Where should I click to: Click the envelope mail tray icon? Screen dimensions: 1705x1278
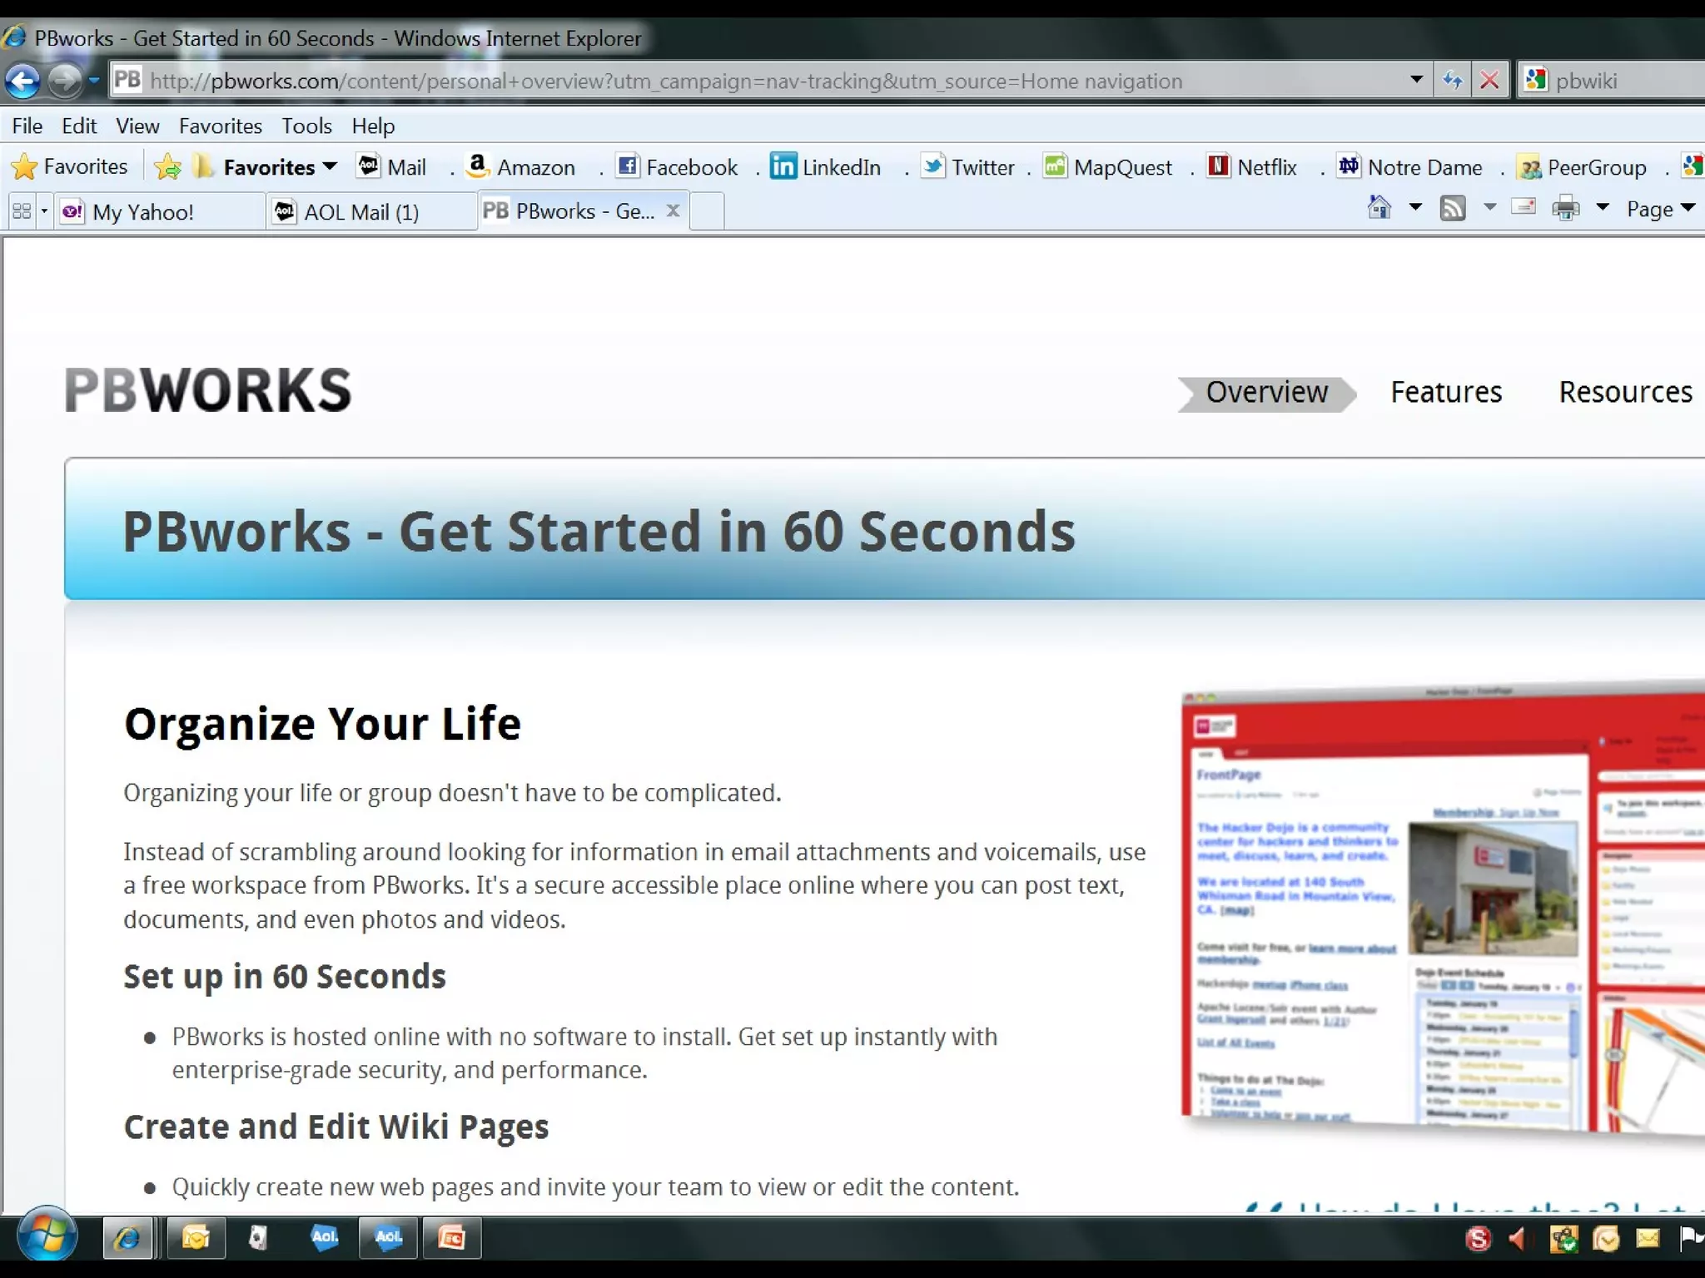click(x=1648, y=1240)
